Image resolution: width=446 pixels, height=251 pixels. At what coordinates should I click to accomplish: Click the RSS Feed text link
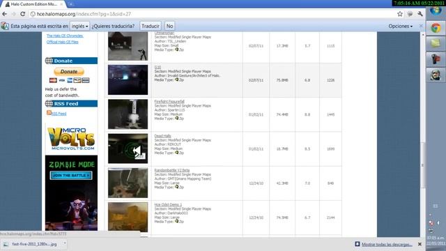(x=59, y=114)
